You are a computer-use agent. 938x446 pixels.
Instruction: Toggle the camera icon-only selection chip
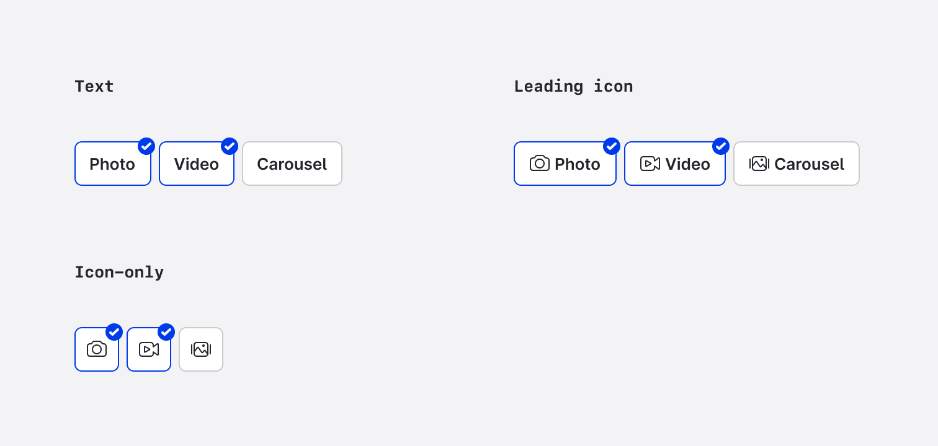click(x=97, y=349)
